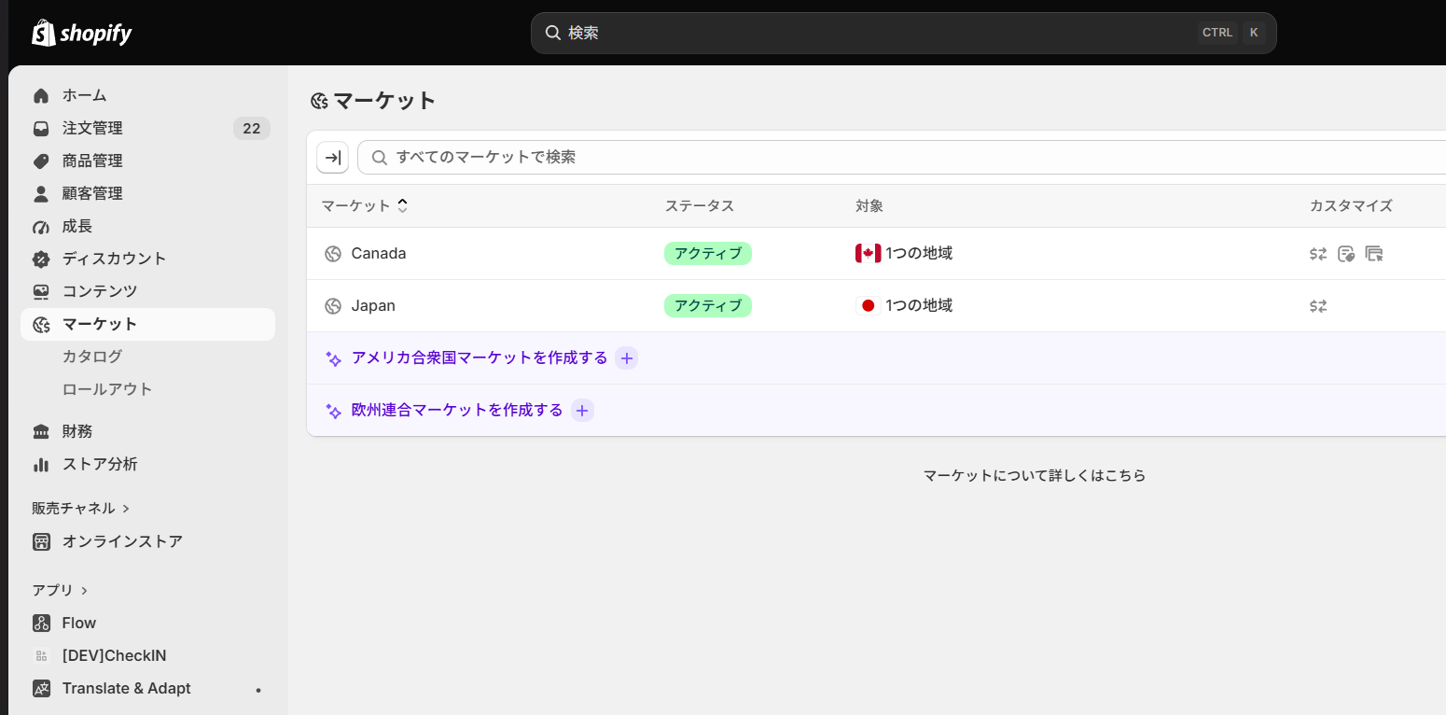Click the top 検索 search field

click(903, 33)
